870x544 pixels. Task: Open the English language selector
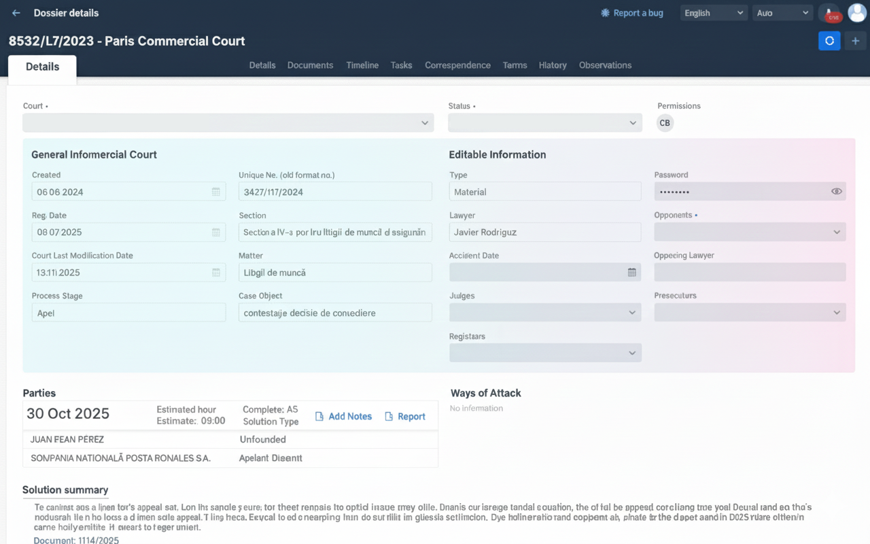pyautogui.click(x=713, y=13)
